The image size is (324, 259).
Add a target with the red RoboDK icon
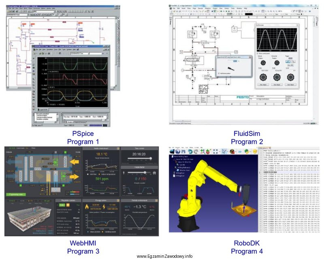pos(208,152)
